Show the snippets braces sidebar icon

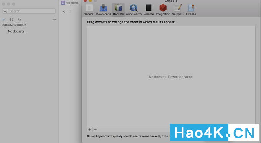click(12, 19)
